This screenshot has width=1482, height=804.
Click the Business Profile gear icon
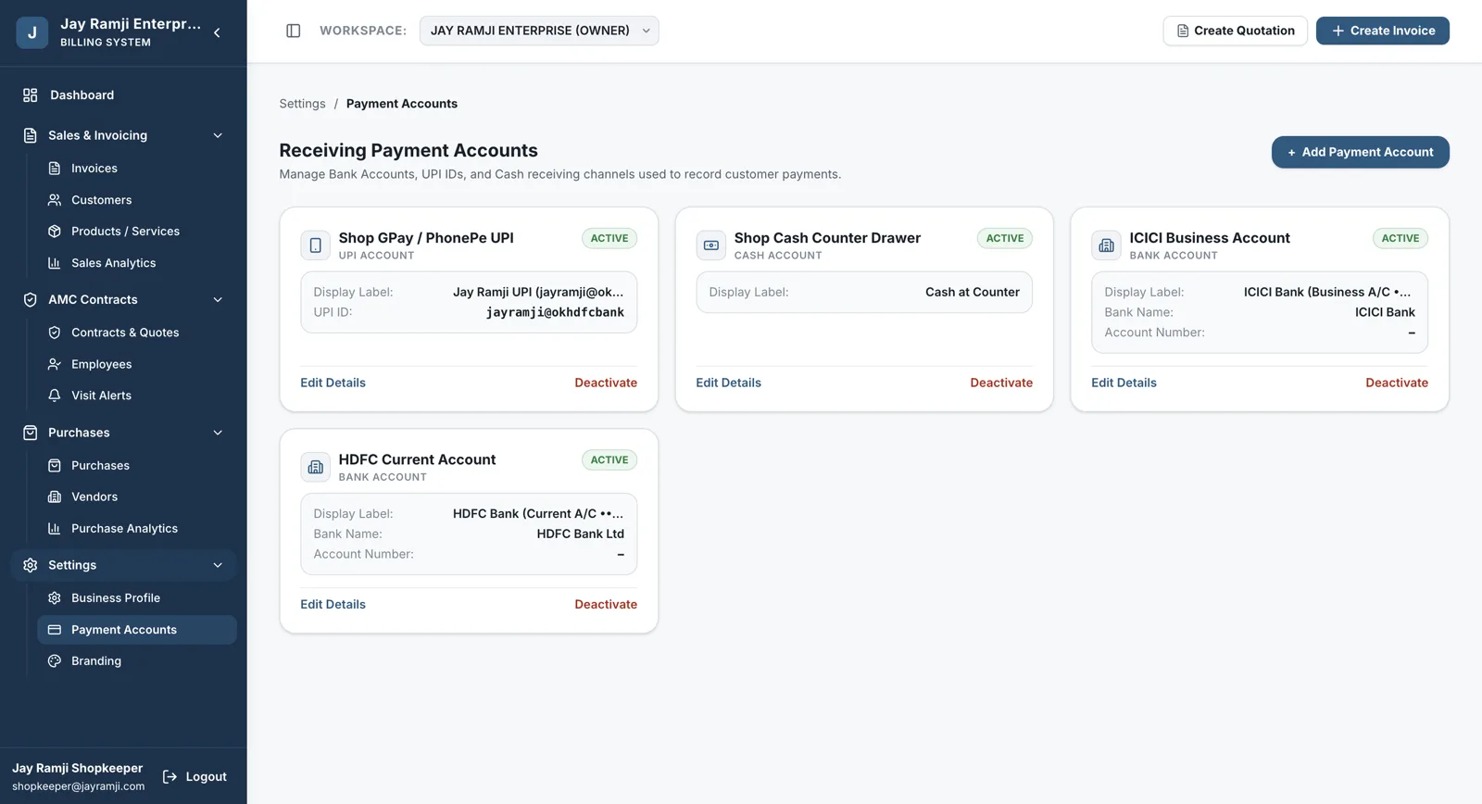click(55, 598)
